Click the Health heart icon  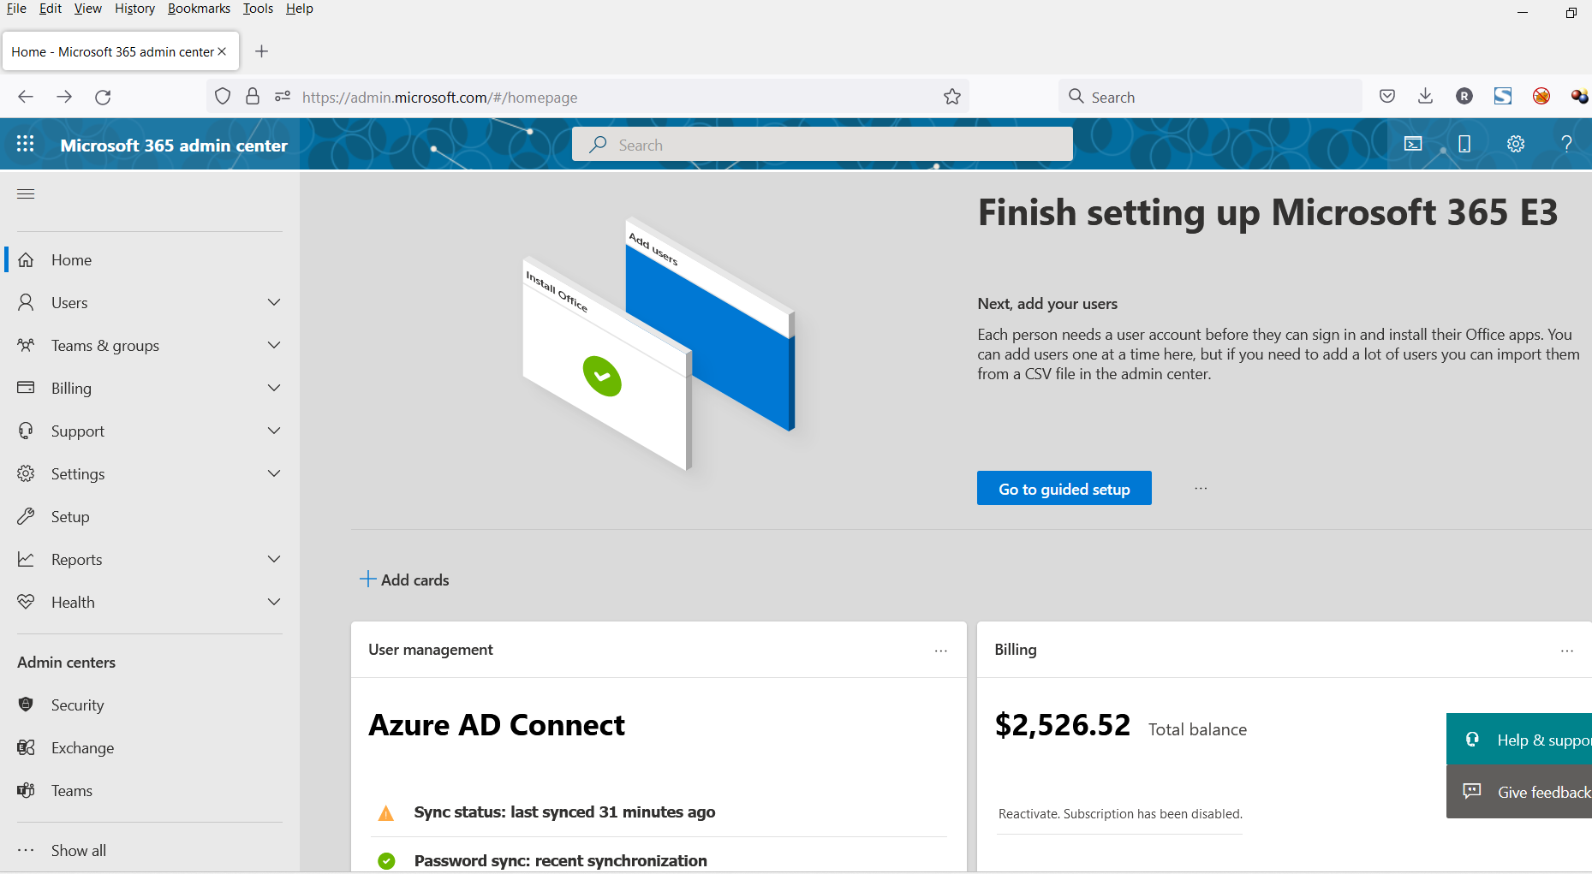pos(26,602)
